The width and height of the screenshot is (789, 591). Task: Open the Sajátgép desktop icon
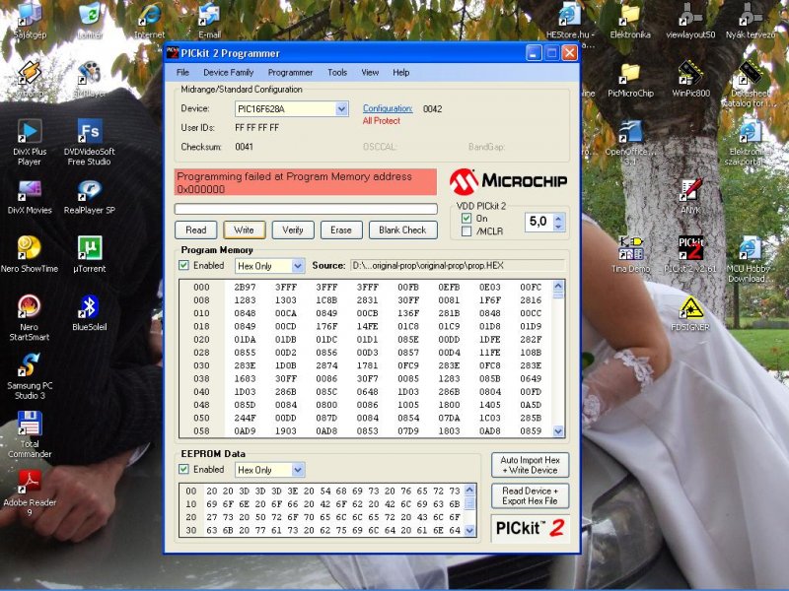(30, 20)
